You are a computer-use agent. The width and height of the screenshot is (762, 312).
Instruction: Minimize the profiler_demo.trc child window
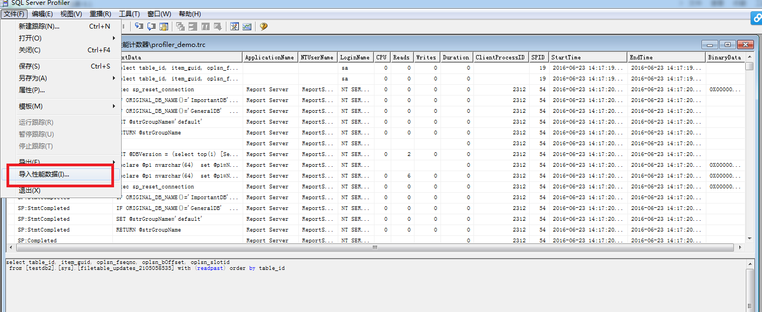710,45
